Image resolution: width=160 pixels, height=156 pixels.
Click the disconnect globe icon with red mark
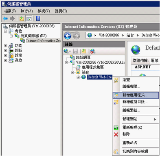coord(93,51)
